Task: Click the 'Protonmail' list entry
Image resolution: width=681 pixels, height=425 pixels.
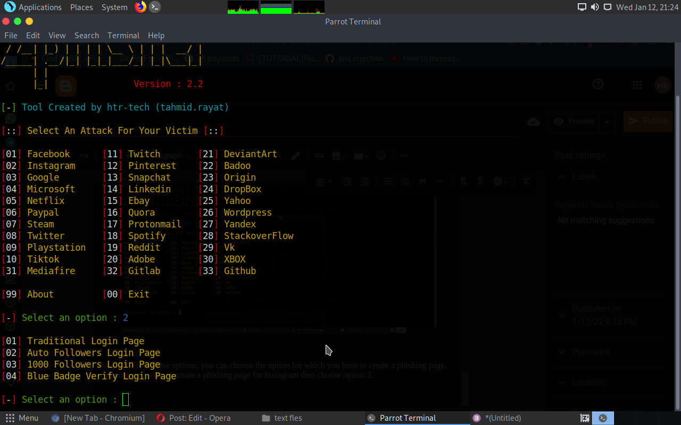Action: 155,224
